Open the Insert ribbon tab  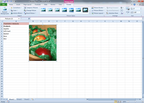[18, 4]
